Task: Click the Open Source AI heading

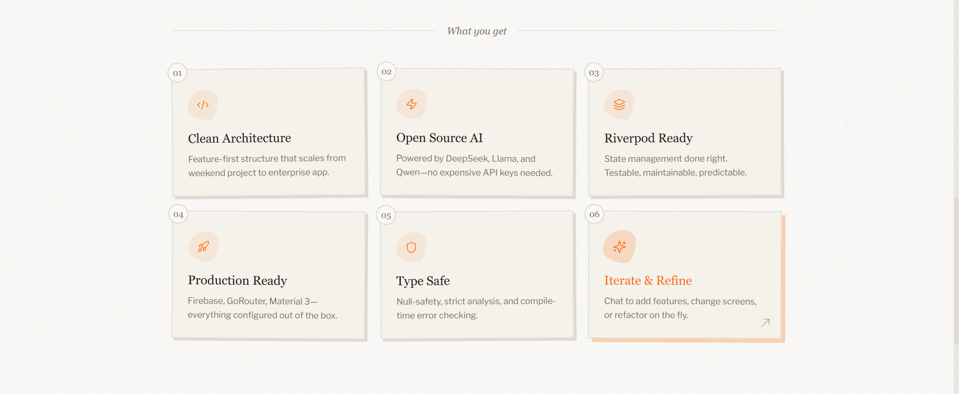Action: (439, 138)
